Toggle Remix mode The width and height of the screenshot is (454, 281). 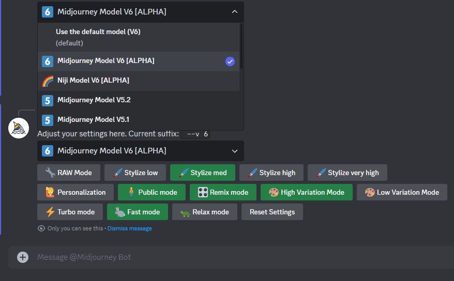(223, 192)
